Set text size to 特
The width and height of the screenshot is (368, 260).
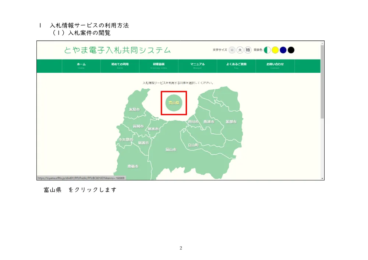[x=248, y=50]
